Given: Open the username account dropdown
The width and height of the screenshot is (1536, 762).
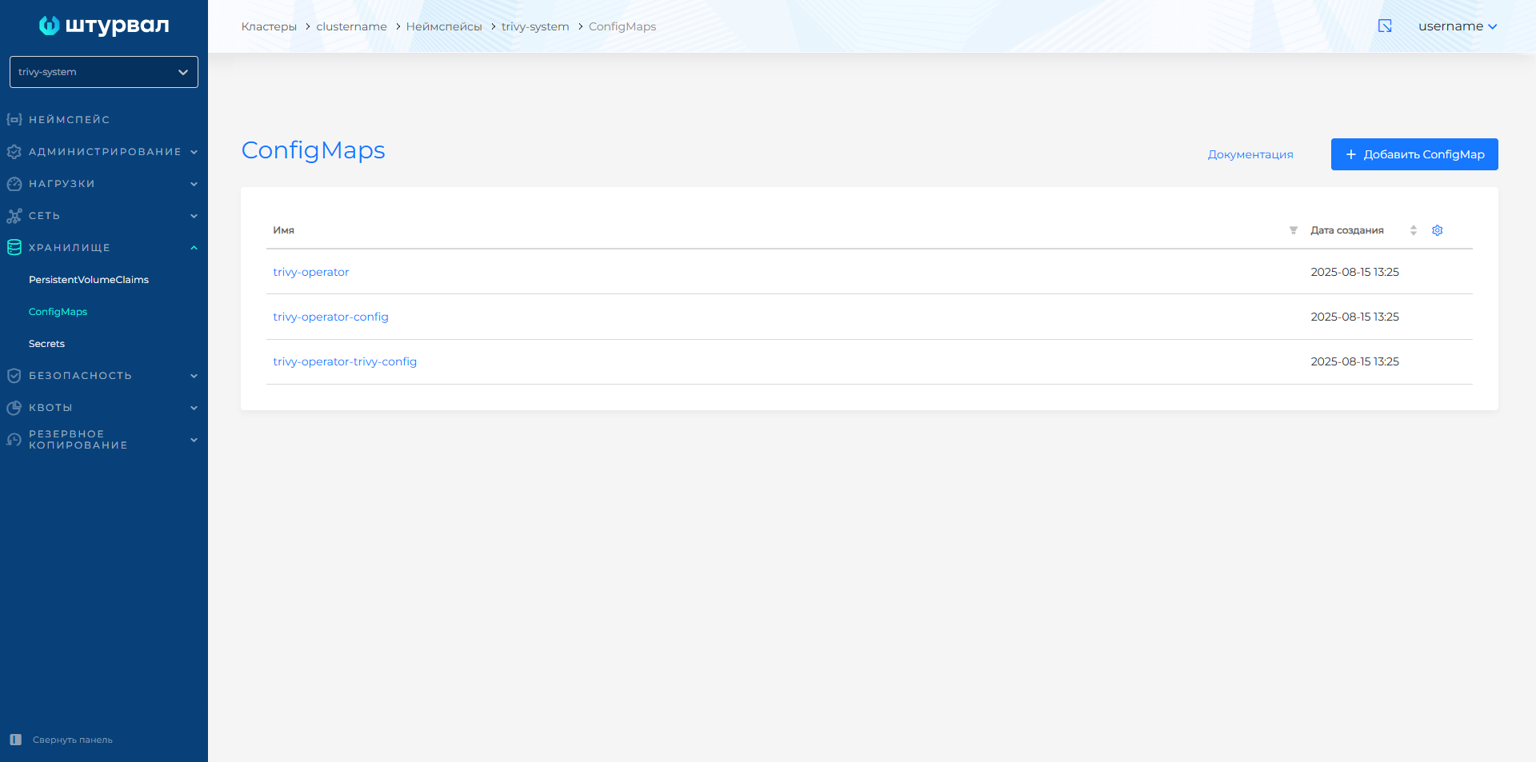Looking at the screenshot, I should click(x=1457, y=26).
